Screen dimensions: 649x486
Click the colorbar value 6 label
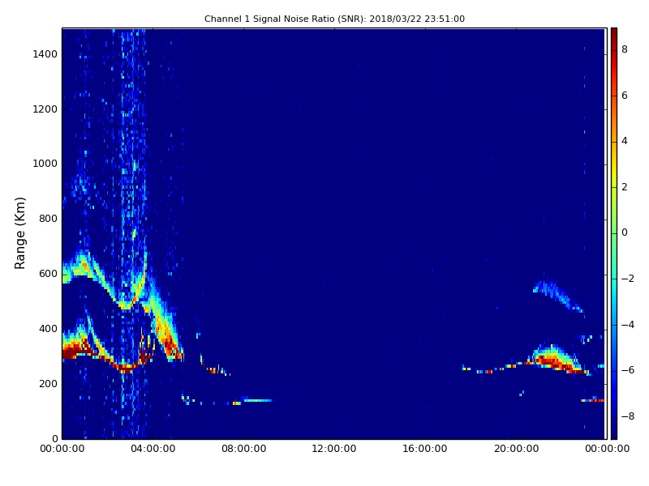tap(625, 96)
